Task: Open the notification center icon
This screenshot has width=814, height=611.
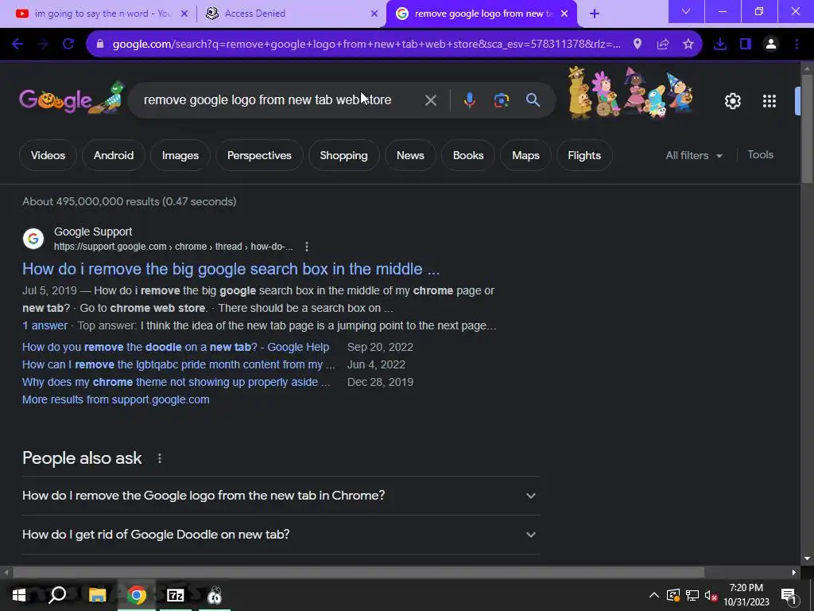Action: [788, 595]
